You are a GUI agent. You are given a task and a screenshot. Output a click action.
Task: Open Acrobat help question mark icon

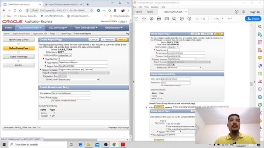[x=236, y=12]
